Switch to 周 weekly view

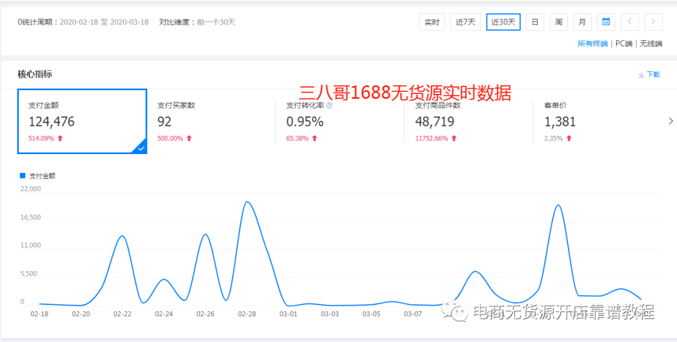(x=559, y=22)
